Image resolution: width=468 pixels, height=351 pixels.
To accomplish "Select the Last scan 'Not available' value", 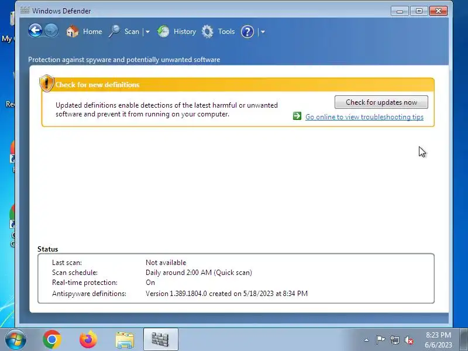I will (166, 262).
